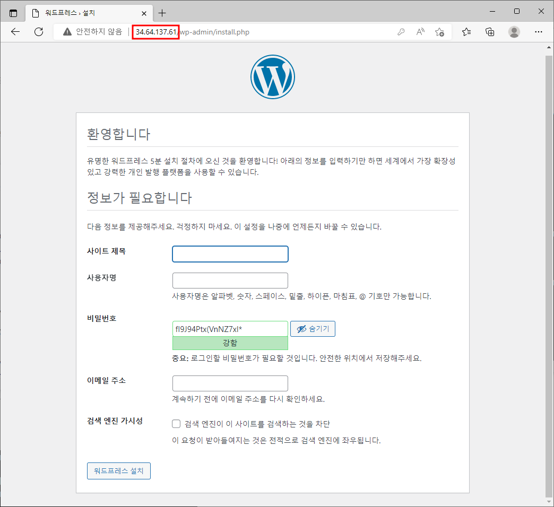
Task: Open saved passwords key icon
Action: [401, 32]
